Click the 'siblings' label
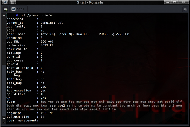190x127 pixels. click(14, 53)
